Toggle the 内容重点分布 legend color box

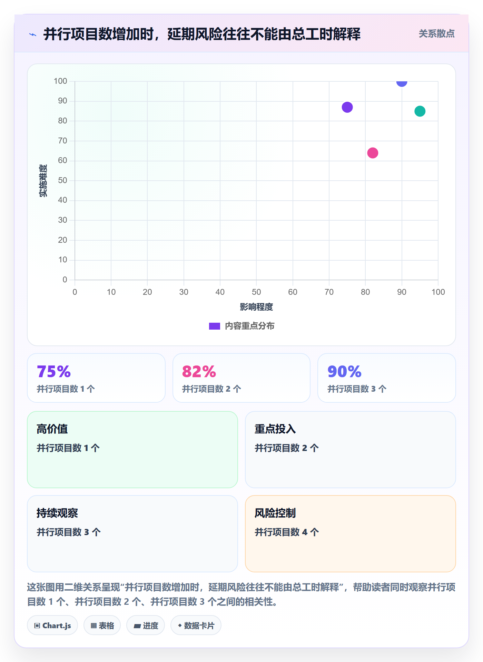pyautogui.click(x=215, y=326)
